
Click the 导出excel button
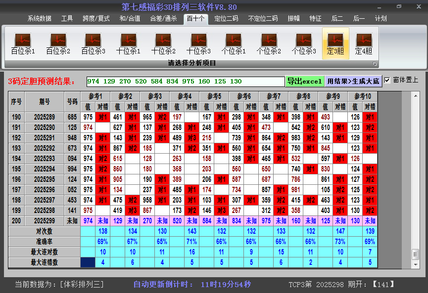point(305,81)
